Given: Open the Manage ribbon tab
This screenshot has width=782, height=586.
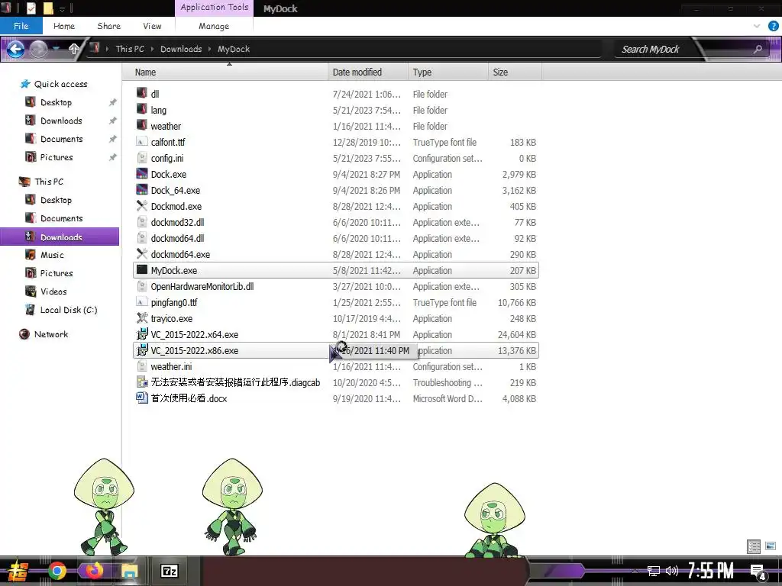Looking at the screenshot, I should tap(214, 26).
